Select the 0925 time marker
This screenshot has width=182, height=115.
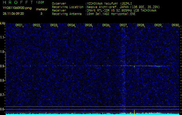(x=89, y=25)
